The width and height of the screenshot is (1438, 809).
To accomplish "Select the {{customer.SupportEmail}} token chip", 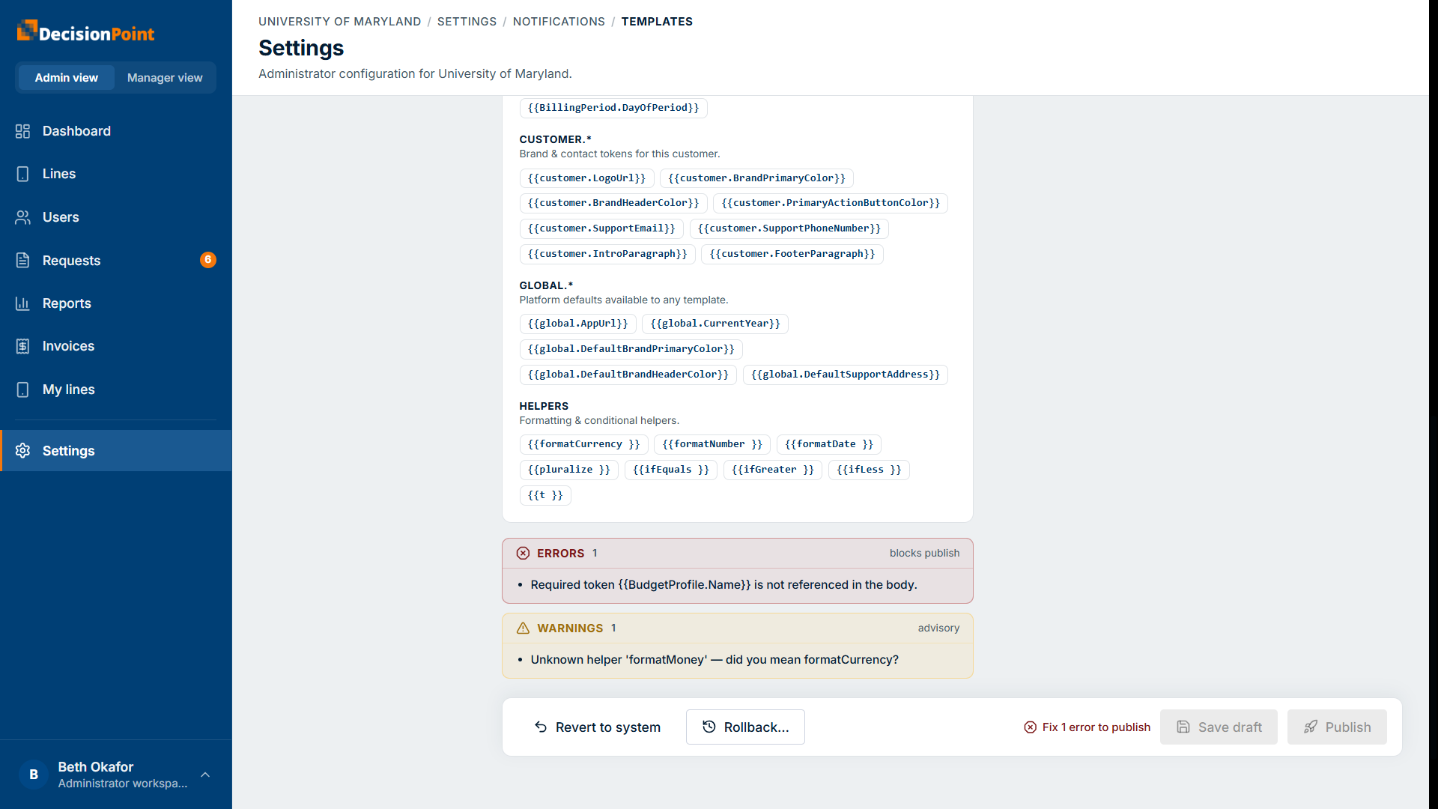I will 601,228.
